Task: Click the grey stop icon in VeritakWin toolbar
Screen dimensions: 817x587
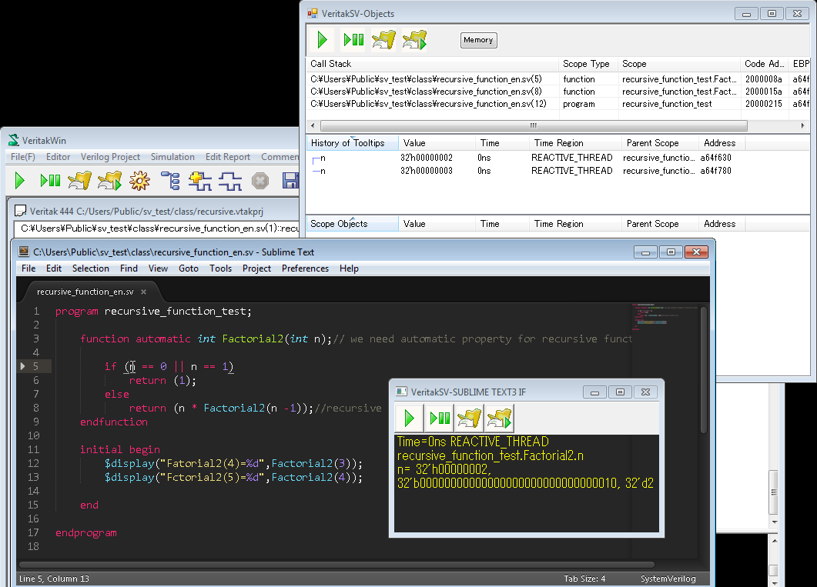Action: click(260, 181)
